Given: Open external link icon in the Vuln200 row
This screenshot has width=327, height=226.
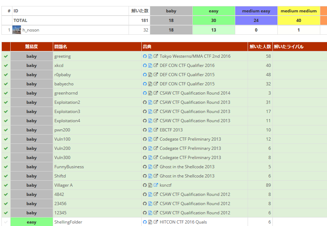Looking at the screenshot, I should [156, 148].
